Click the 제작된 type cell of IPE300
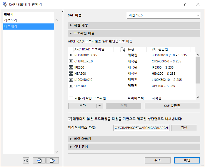The height and width of the screenshot is (167, 205). click(x=132, y=67)
